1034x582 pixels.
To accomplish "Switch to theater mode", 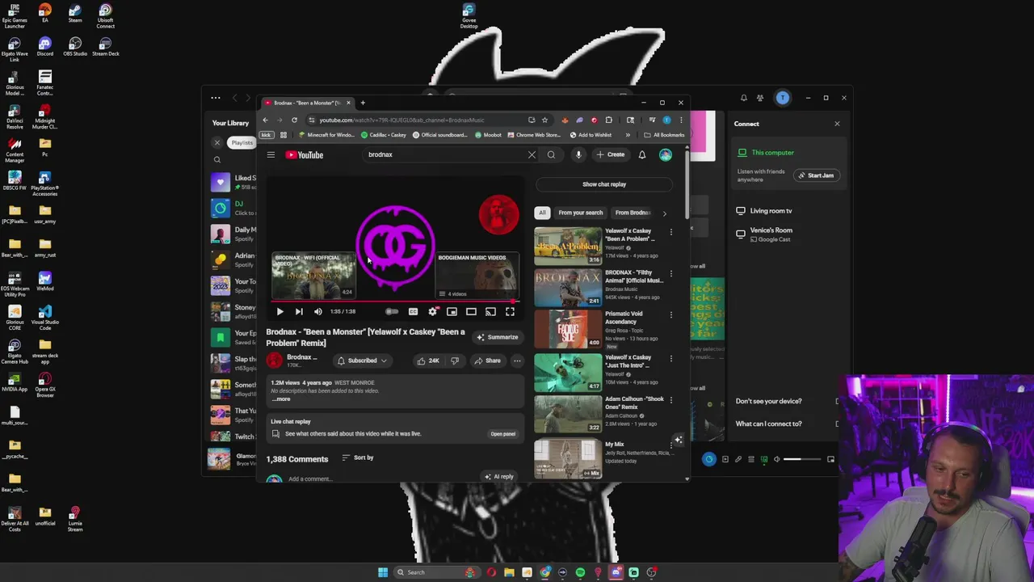I will (x=471, y=311).
